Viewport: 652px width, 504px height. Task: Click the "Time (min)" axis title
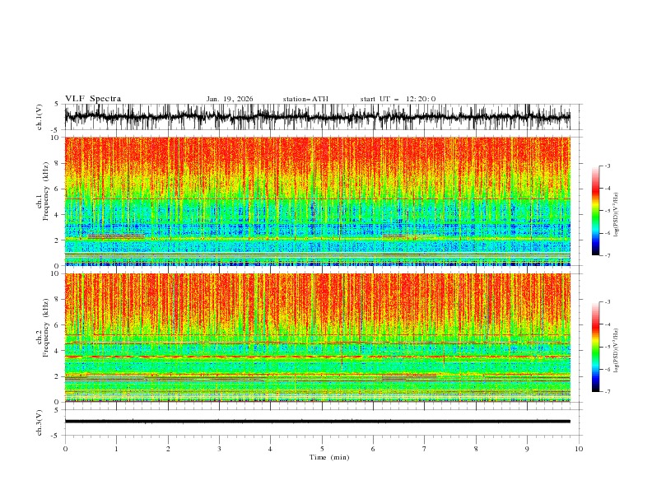(329, 457)
